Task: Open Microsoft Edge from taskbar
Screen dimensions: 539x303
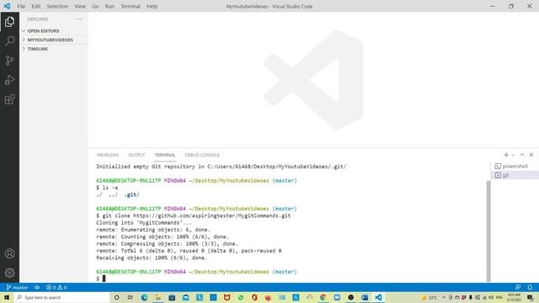Action: (x=144, y=297)
